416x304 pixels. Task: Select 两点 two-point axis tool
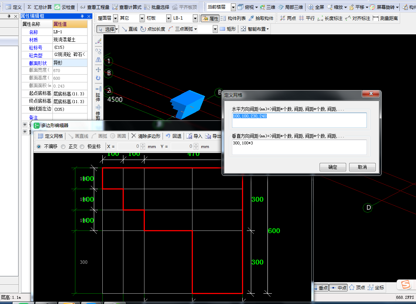288,18
